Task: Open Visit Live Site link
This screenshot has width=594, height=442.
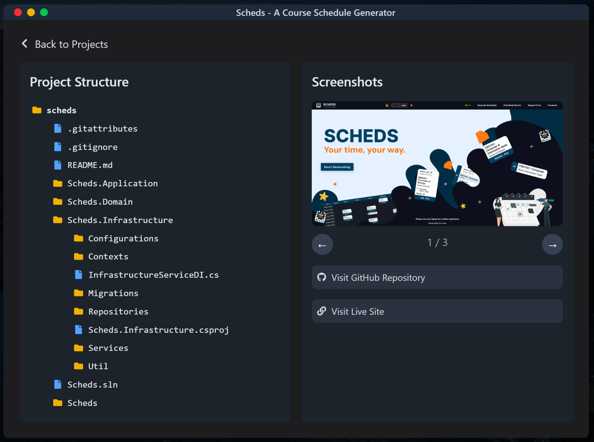Action: (437, 311)
